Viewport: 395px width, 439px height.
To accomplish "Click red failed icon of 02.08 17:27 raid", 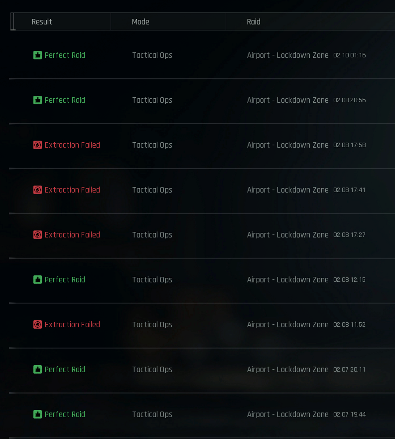I will 37,234.
